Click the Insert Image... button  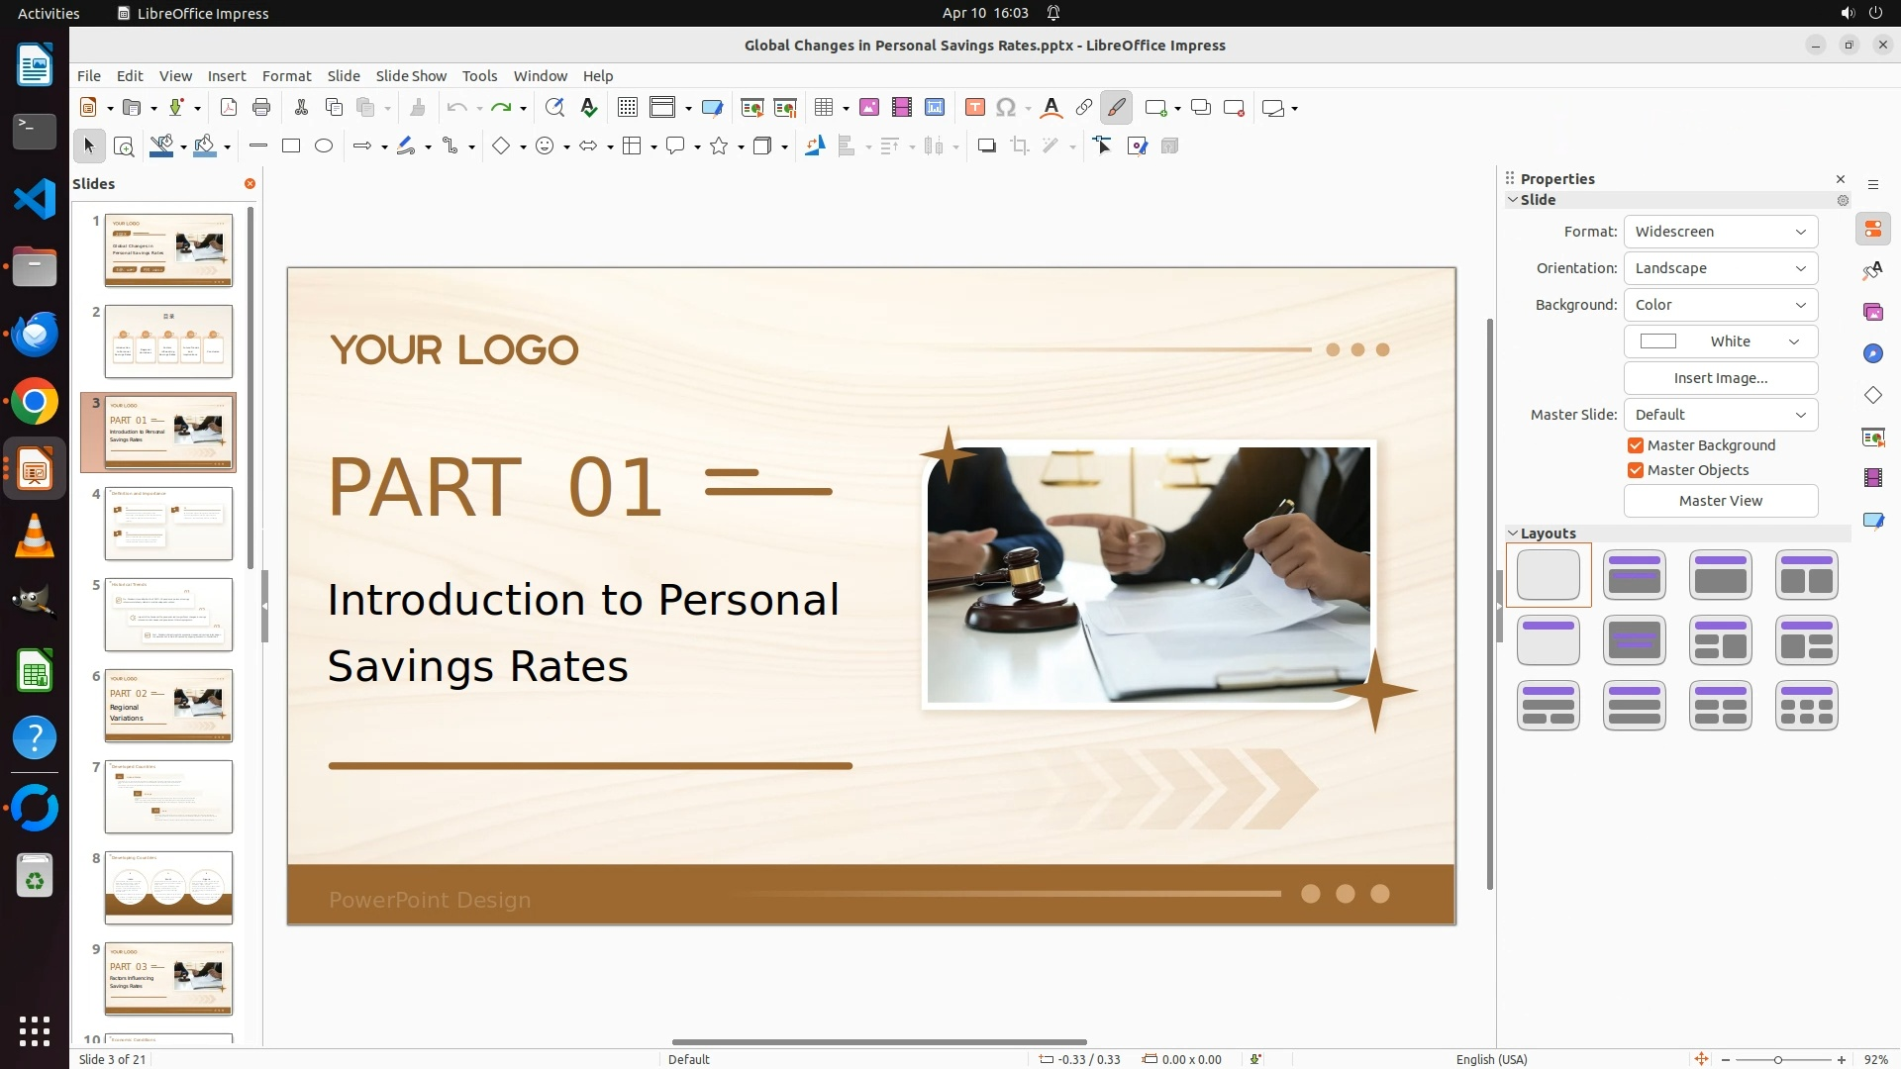[1720, 378]
